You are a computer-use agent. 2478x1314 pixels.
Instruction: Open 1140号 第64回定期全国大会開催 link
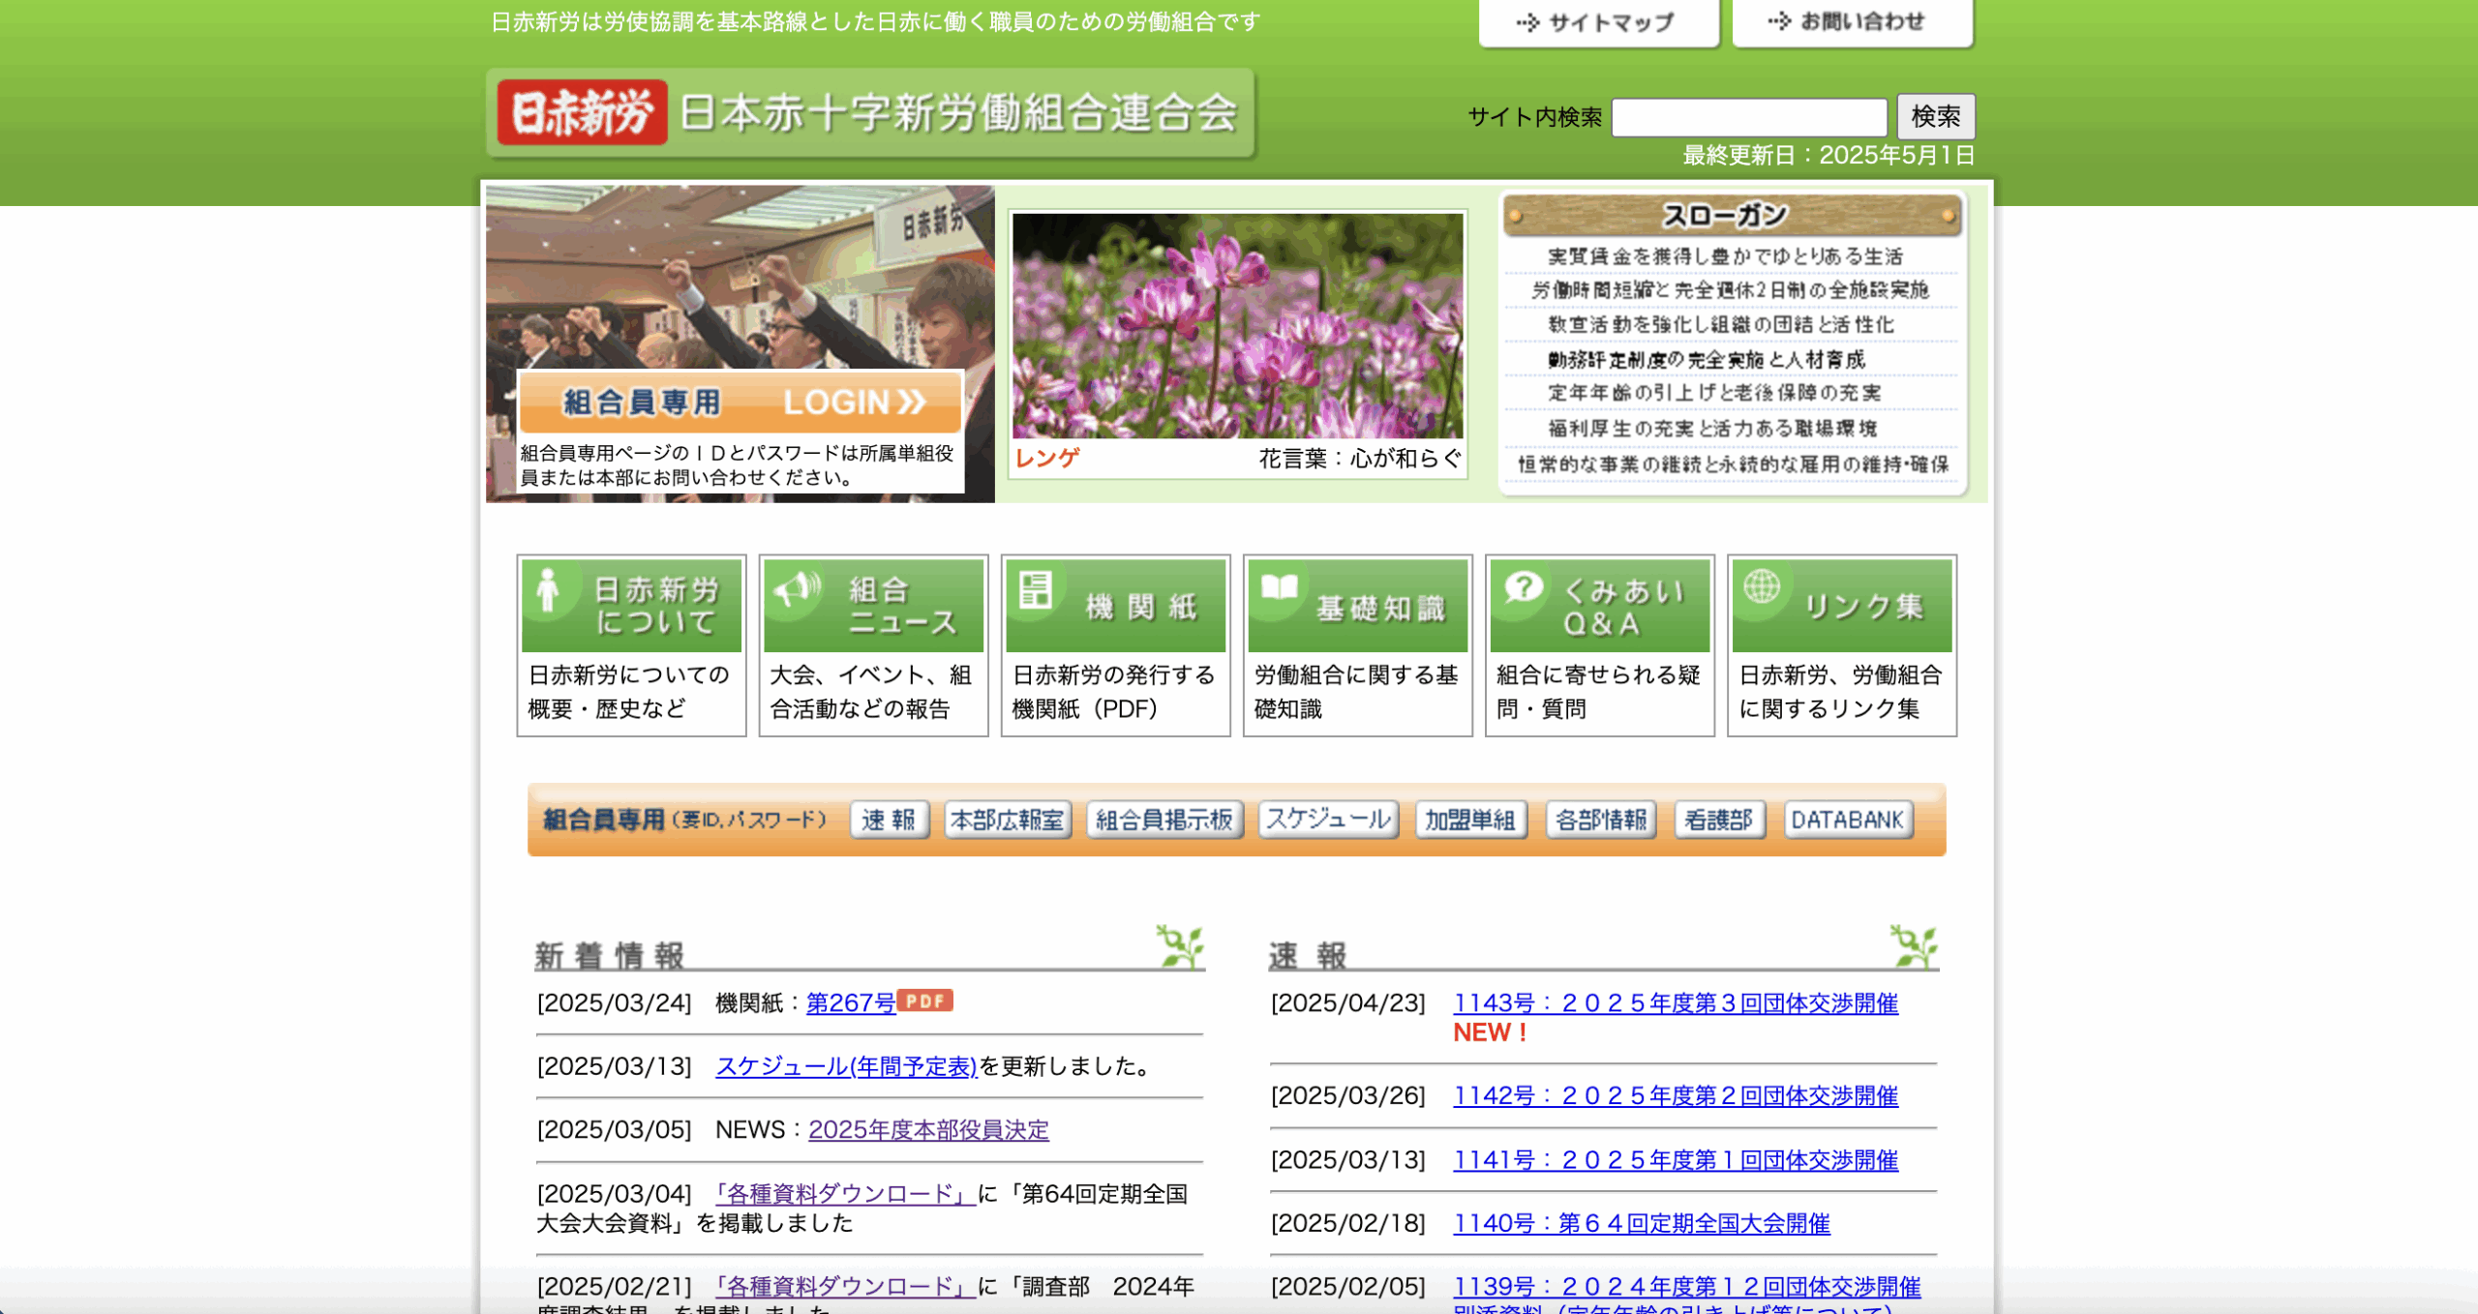click(1642, 1224)
